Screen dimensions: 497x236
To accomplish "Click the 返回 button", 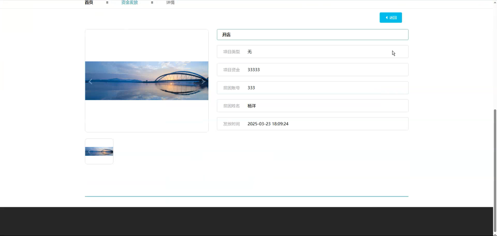I will pyautogui.click(x=391, y=18).
